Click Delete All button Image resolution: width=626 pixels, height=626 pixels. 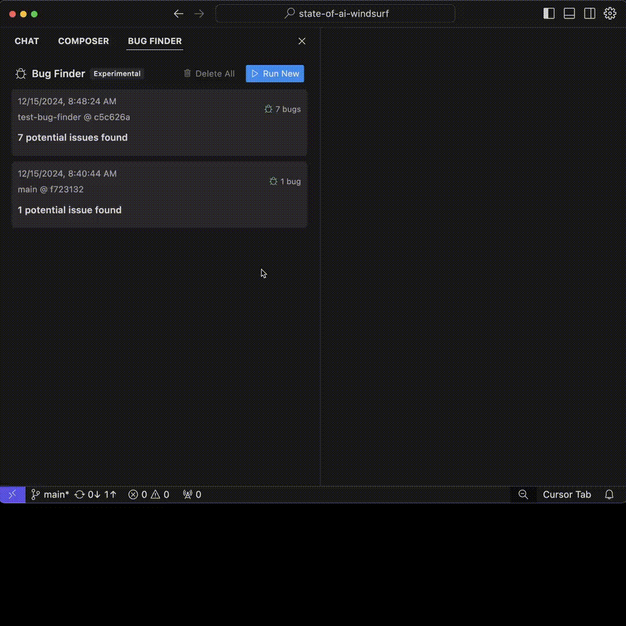pos(209,74)
